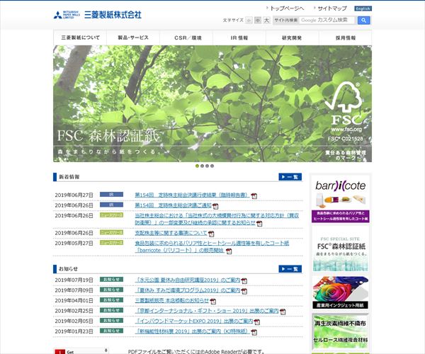Viewport: 425px width, 354px height.
Task: Open 採用情報 menu
Action: [346, 38]
